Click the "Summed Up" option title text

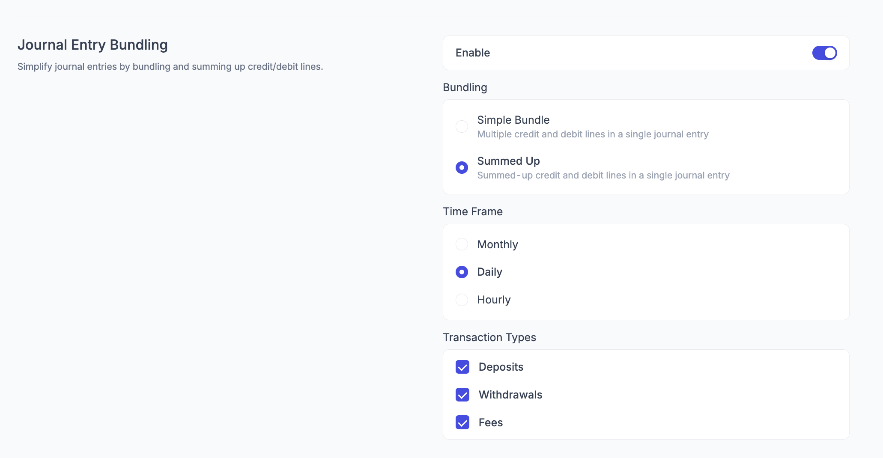click(x=508, y=161)
